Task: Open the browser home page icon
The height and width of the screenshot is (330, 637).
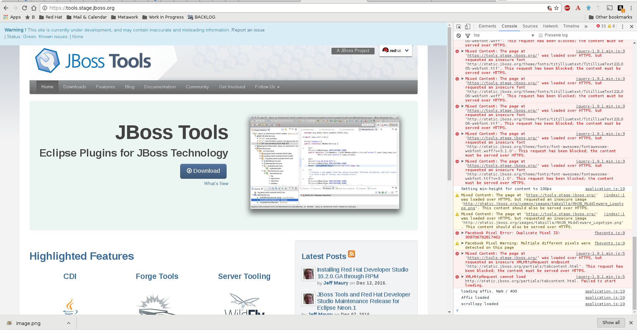Action: click(x=34, y=8)
